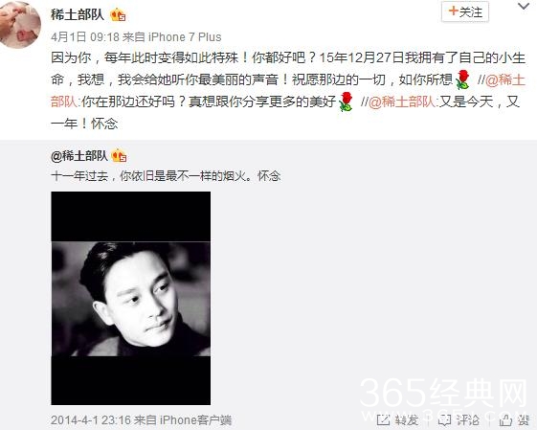Click reposted text 十一年过去
Image resolution: width=537 pixels, height=430 pixels.
[79, 176]
